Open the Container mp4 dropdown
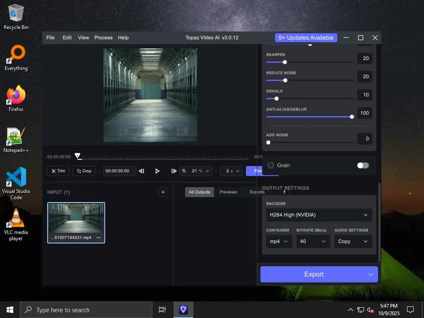 click(279, 241)
